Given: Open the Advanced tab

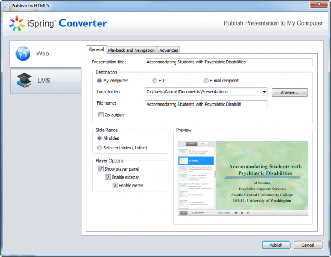Looking at the screenshot, I should click(x=169, y=50).
